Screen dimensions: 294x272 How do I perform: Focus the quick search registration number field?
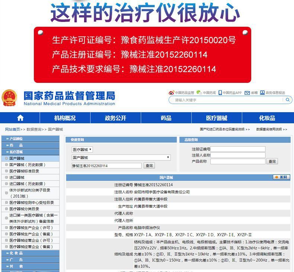[106, 165]
